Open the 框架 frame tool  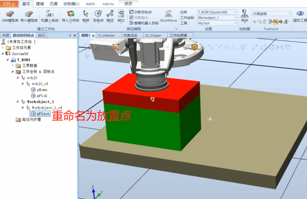coord(86,16)
